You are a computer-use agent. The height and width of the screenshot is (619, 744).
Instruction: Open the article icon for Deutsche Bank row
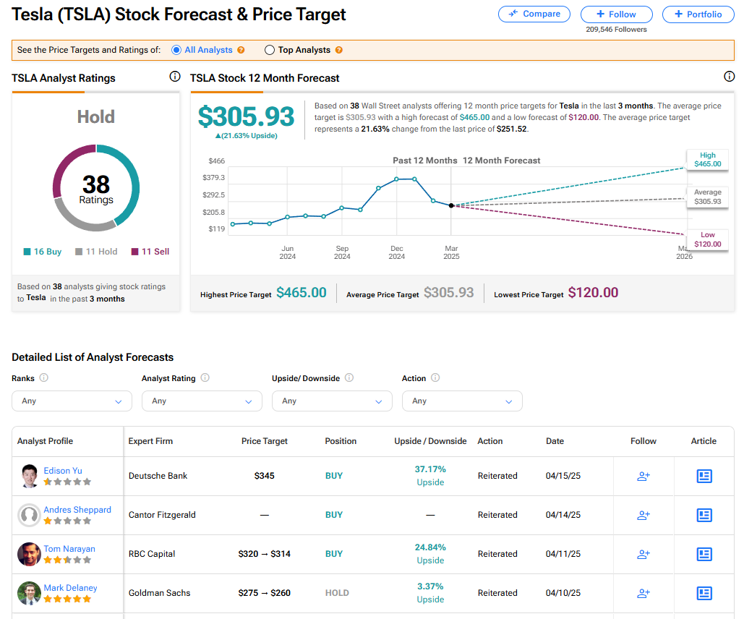point(704,476)
